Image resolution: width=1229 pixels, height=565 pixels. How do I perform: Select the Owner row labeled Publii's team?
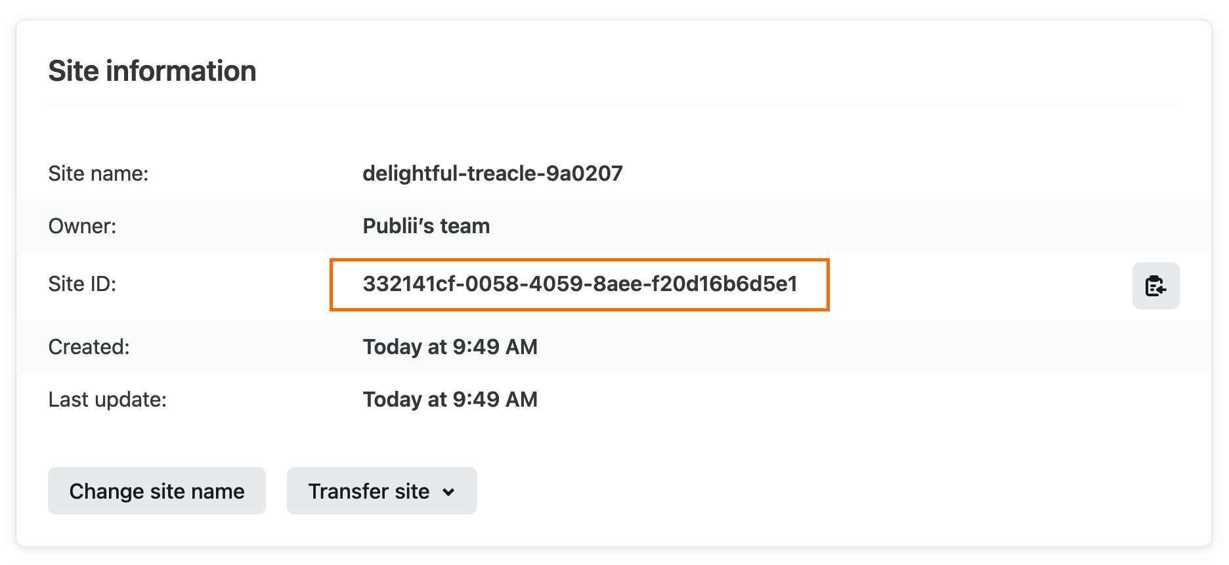tap(425, 226)
